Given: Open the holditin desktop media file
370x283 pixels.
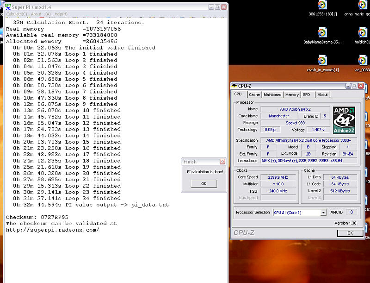Looking at the screenshot, I should [x=362, y=36].
